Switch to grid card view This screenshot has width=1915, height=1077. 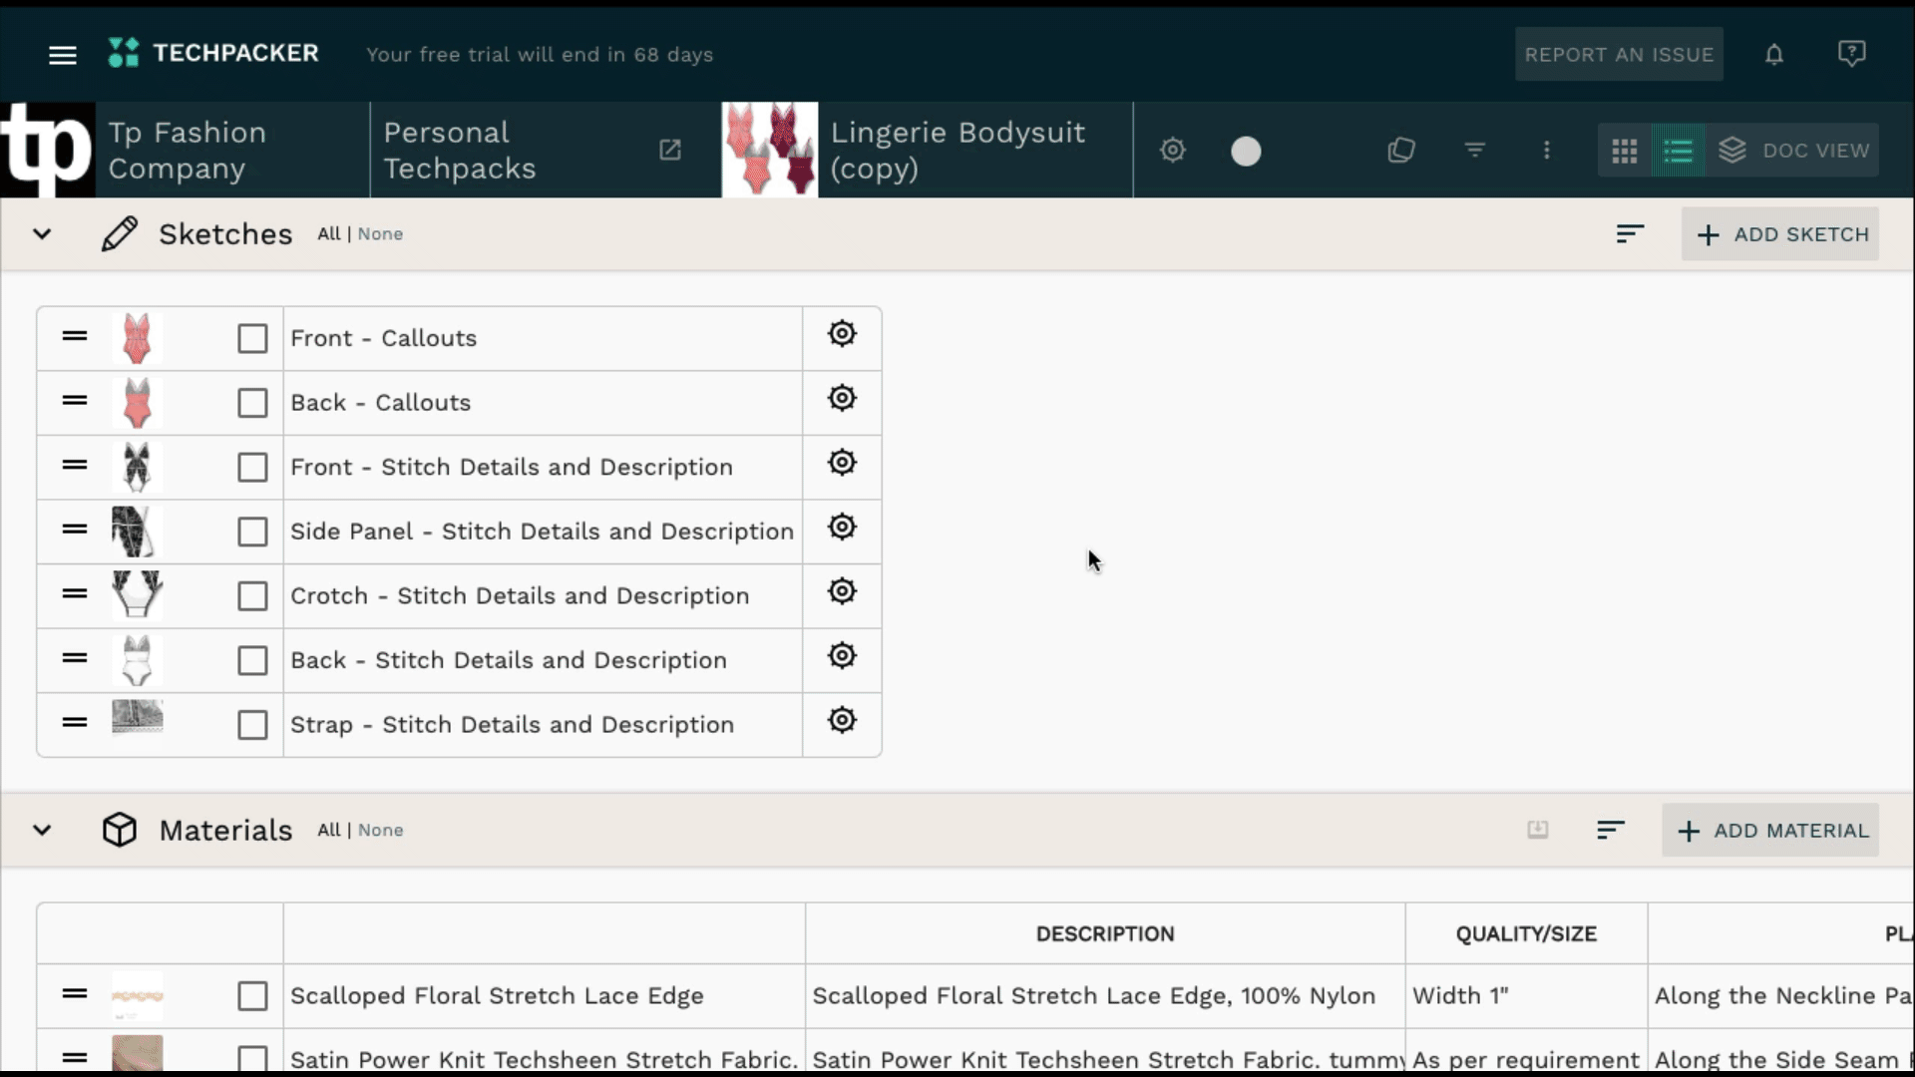click(x=1624, y=151)
